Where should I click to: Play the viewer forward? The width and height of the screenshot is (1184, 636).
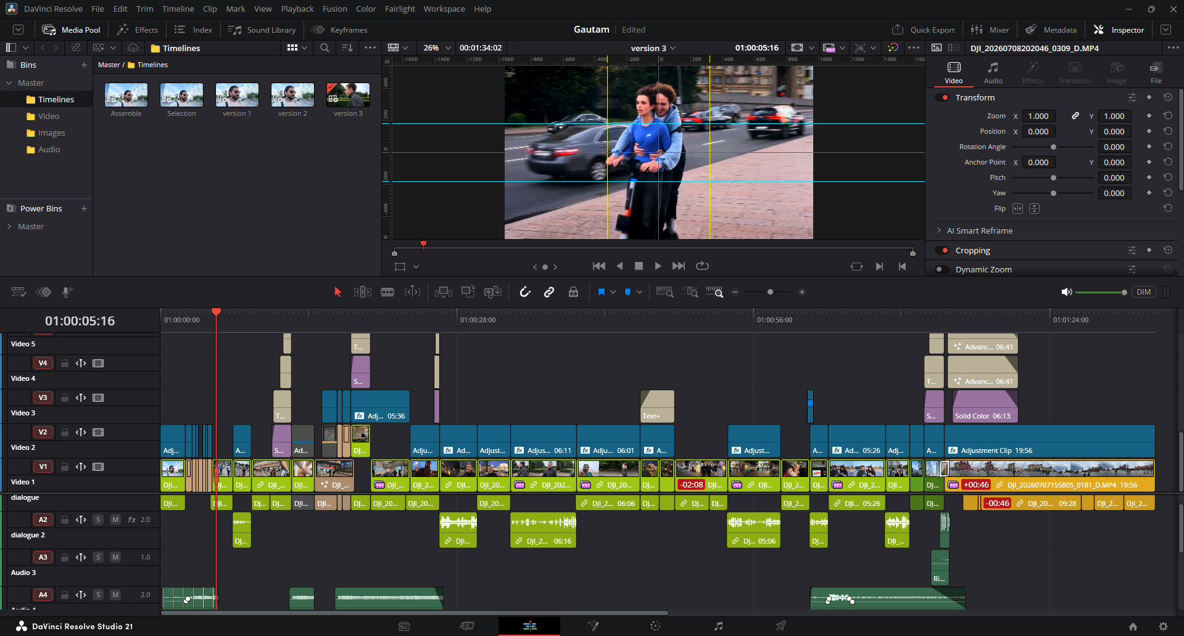click(x=658, y=266)
